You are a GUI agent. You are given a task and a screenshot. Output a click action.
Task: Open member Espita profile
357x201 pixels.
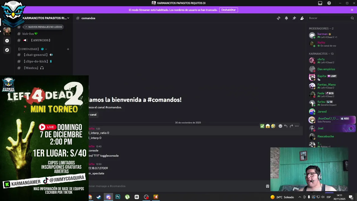(x=331, y=77)
